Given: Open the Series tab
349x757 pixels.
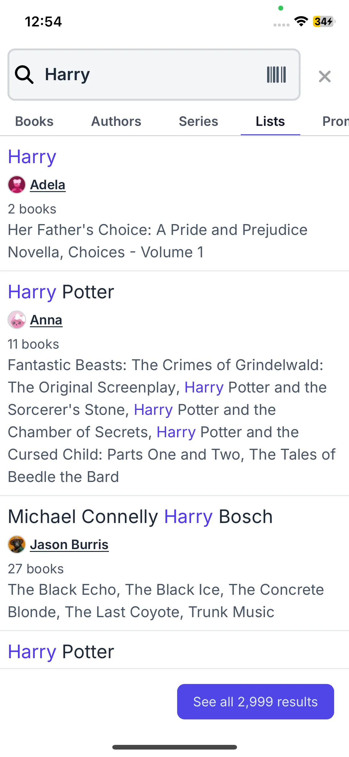Looking at the screenshot, I should [x=198, y=122].
